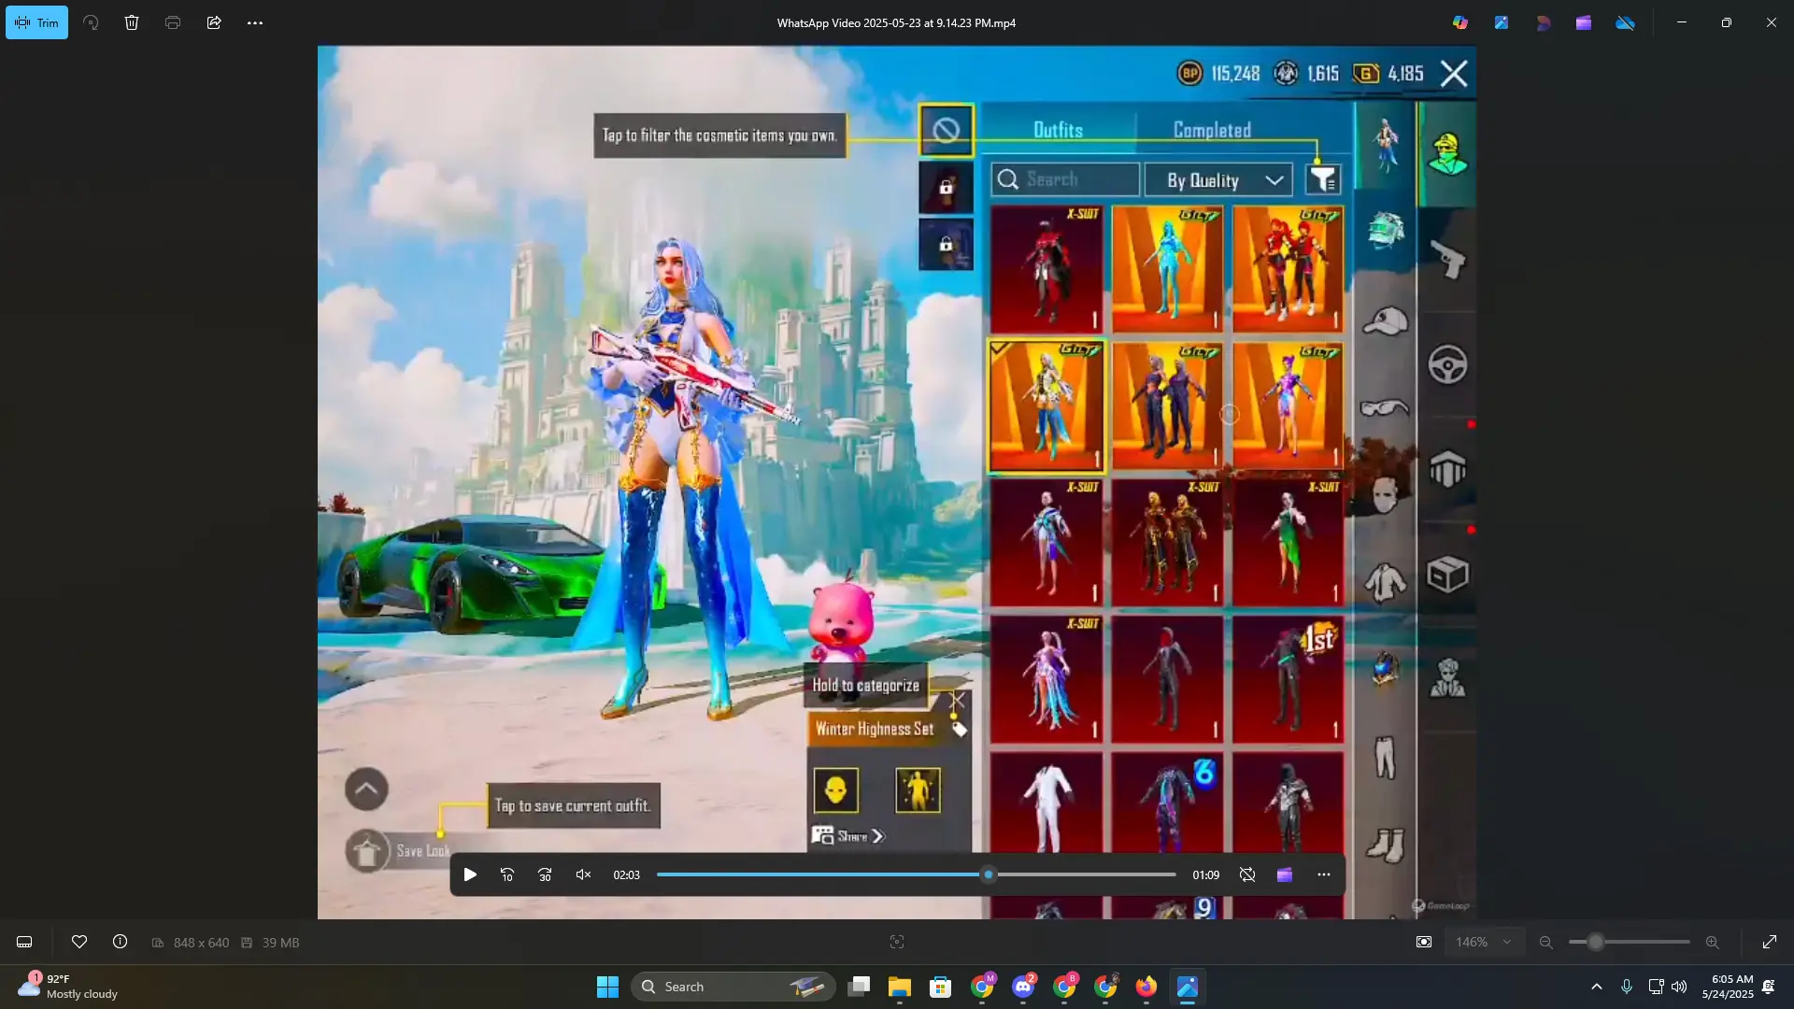Open Clipchamp icon in title bar

(1584, 22)
